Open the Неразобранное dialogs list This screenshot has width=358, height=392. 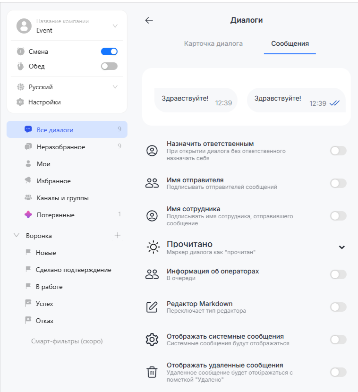(x=61, y=147)
